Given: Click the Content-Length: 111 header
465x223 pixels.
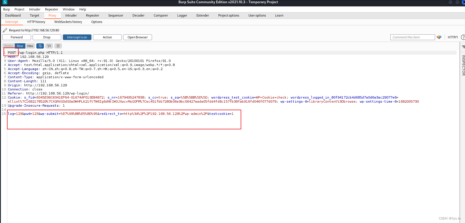Looking at the screenshot, I should [x=27, y=81].
